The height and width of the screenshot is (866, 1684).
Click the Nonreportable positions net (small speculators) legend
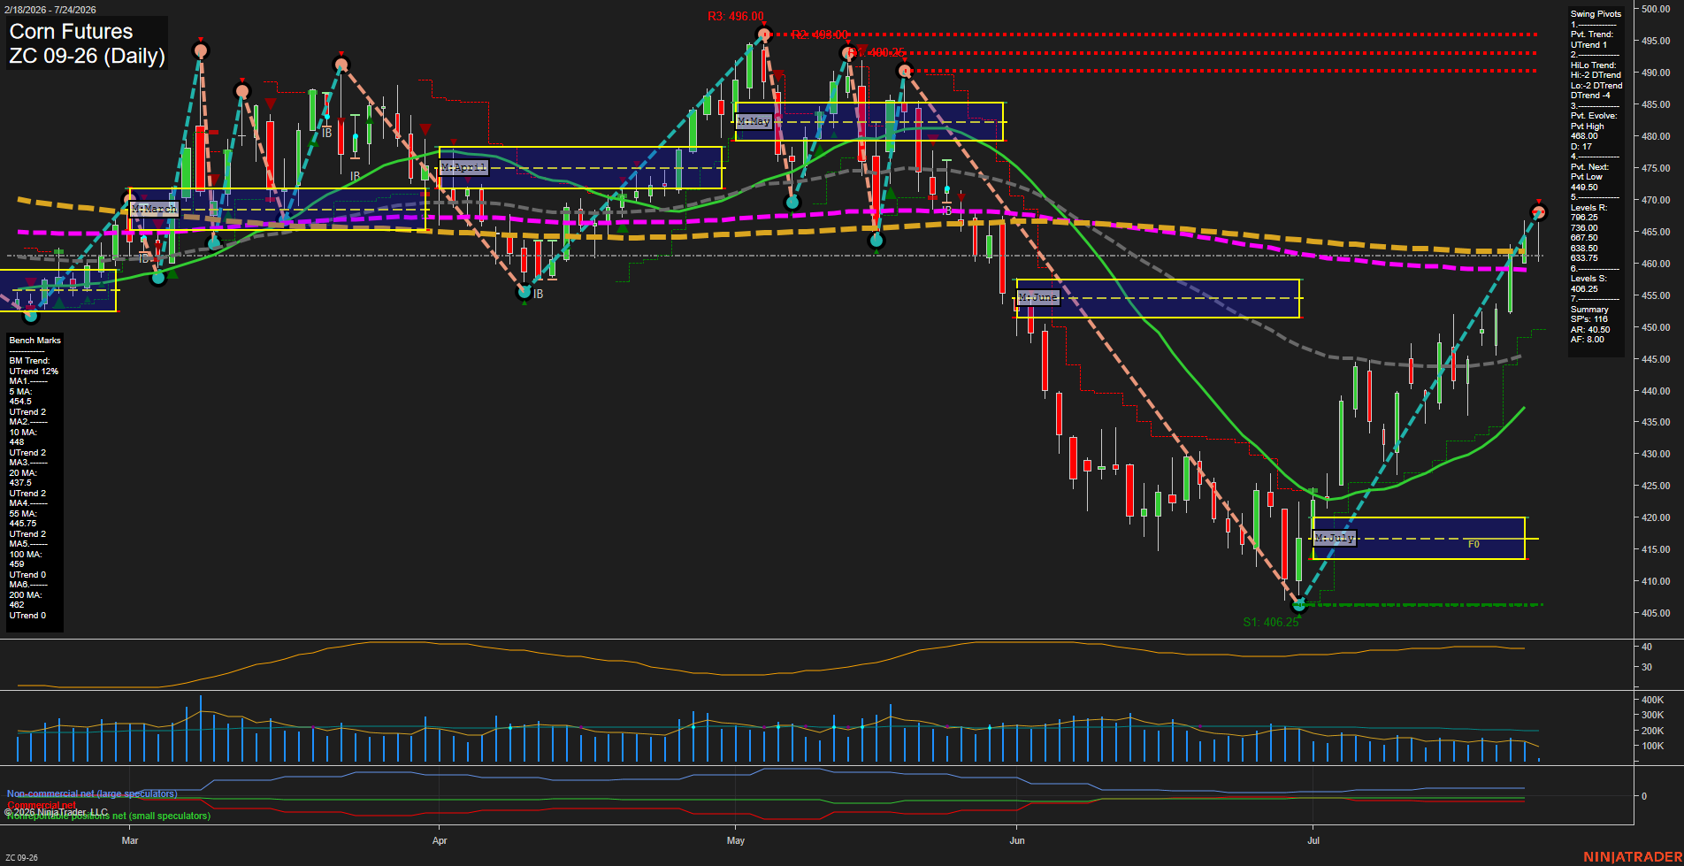point(109,816)
